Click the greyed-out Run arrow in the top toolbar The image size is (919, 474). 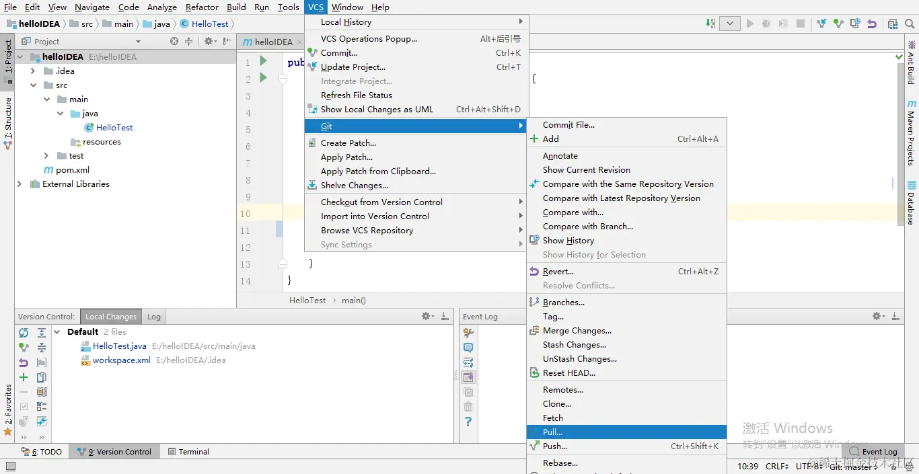(x=750, y=24)
